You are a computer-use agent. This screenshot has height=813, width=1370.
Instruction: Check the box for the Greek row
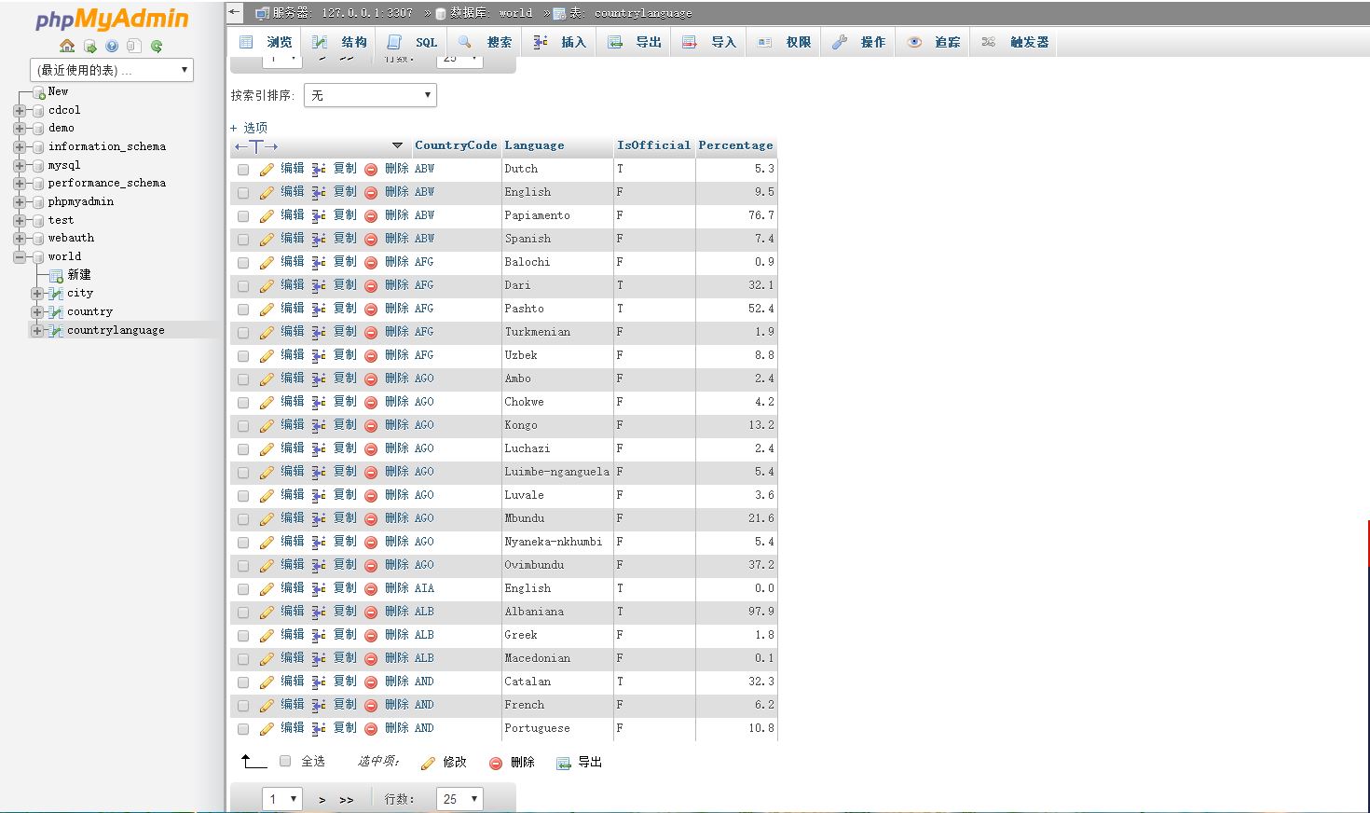(x=243, y=636)
